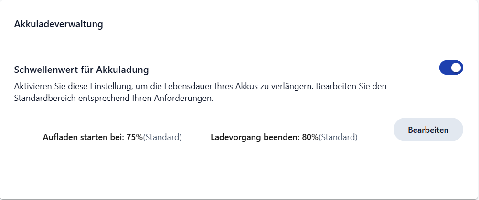Click the Bearbeiten button

click(428, 130)
